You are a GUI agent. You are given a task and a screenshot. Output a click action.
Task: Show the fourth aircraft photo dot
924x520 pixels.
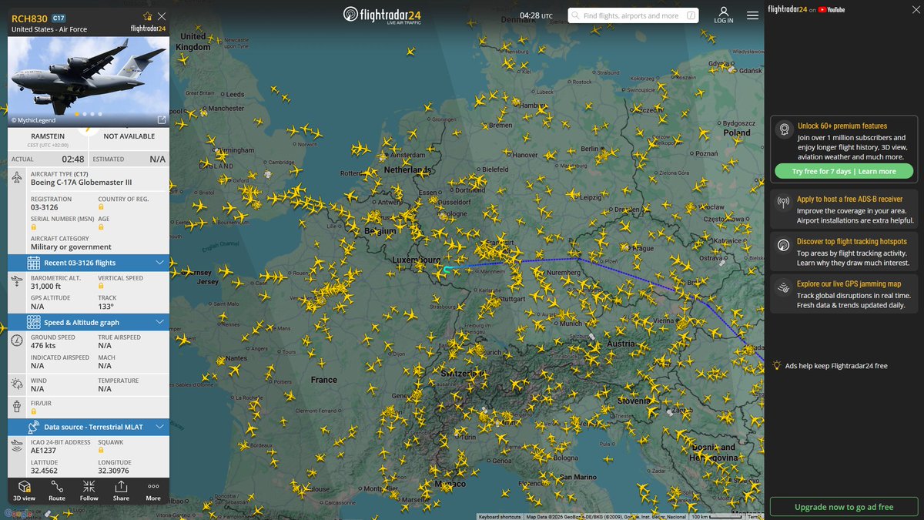[99, 114]
